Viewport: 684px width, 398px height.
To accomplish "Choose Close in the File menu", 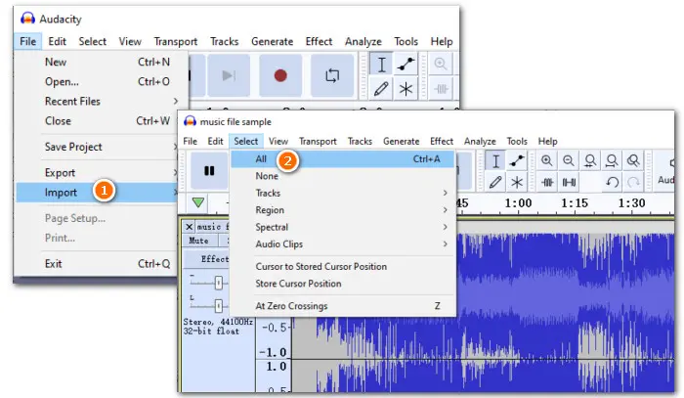I will pyautogui.click(x=98, y=121).
